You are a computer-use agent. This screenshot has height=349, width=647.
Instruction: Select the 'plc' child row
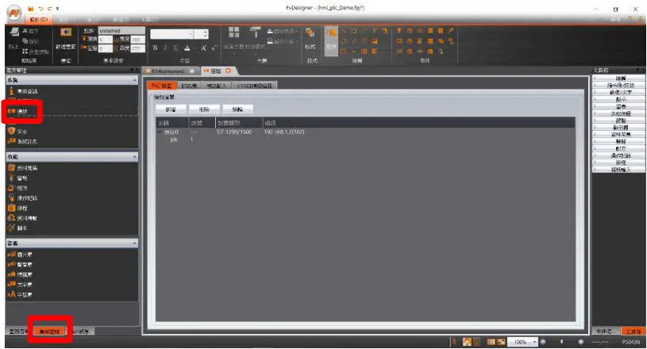coord(174,140)
